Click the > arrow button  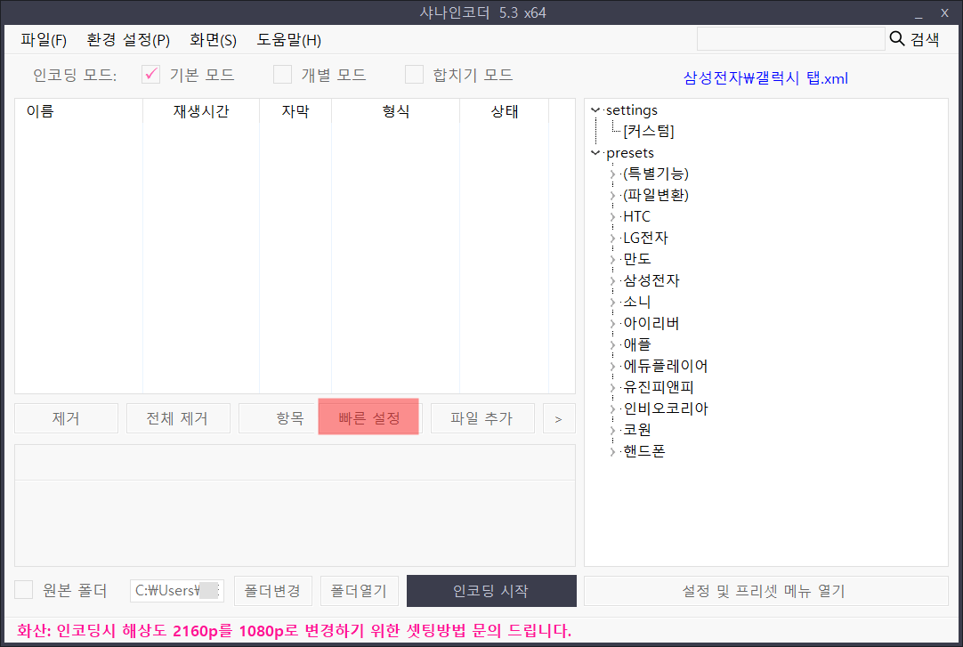point(559,418)
